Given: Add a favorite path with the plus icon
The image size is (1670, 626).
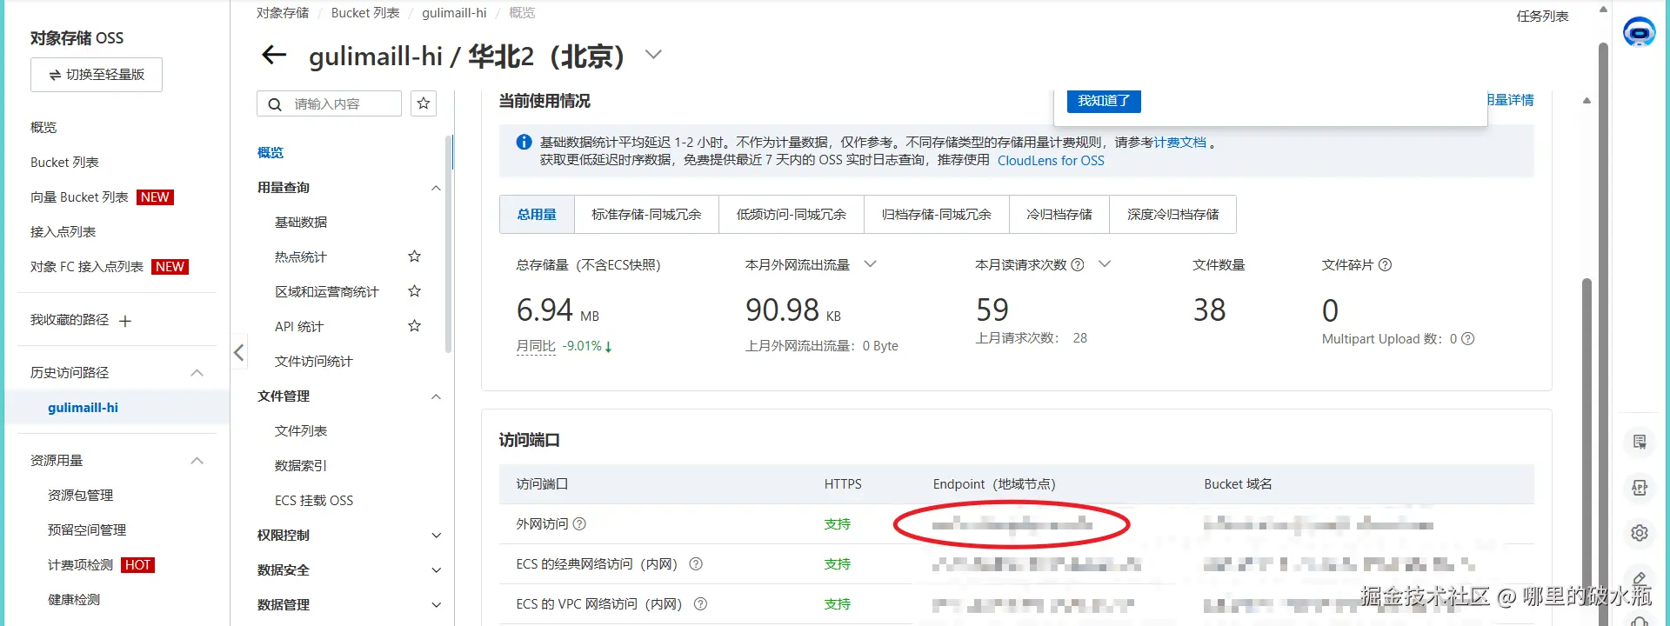Looking at the screenshot, I should tap(125, 321).
